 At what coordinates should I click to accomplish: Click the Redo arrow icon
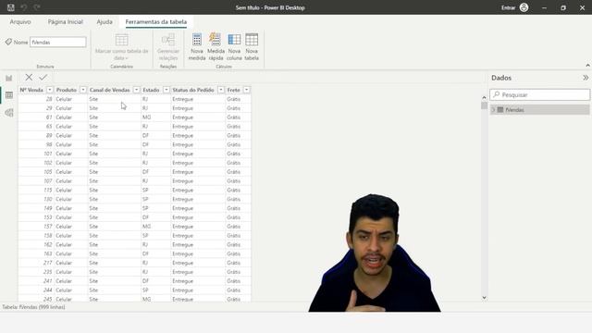tap(37, 7)
